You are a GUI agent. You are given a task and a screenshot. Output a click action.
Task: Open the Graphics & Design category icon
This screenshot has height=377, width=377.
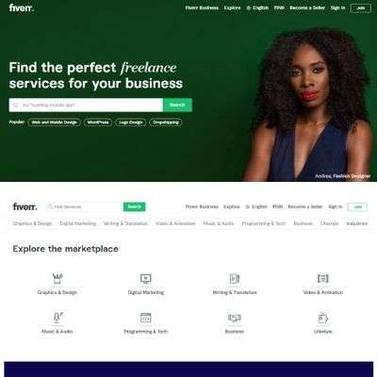pyautogui.click(x=57, y=278)
